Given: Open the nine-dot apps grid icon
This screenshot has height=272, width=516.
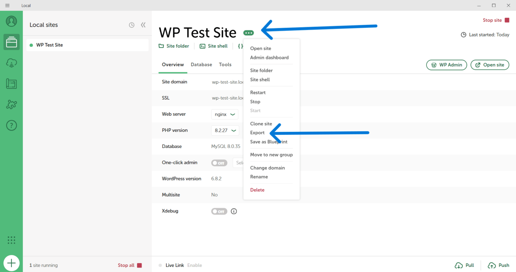Looking at the screenshot, I should coord(11,240).
